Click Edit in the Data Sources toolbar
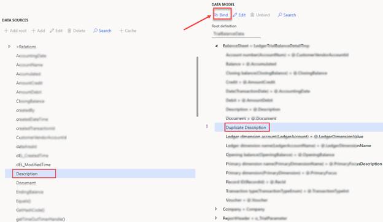Viewport: 383px width, 222px height. 56,31
